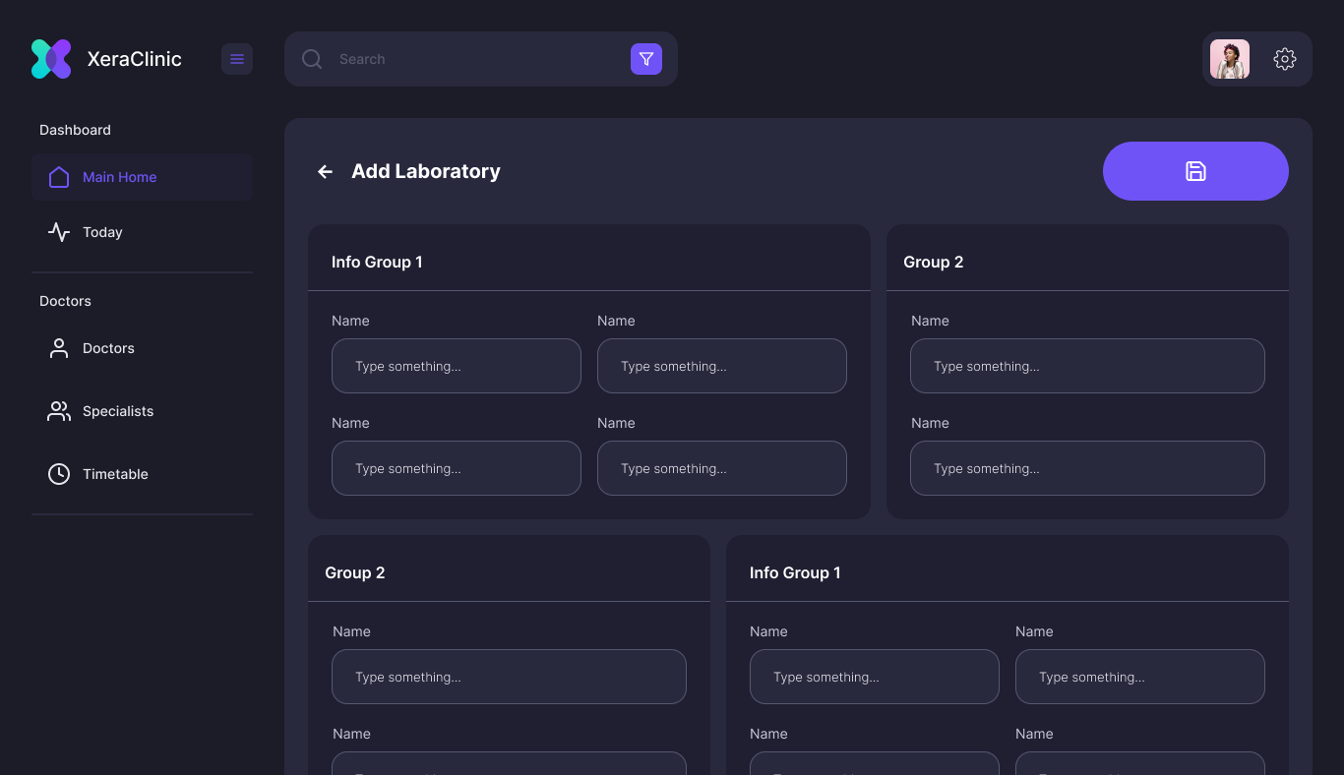Click first Name field in top Info Group 1
The image size is (1344, 775).
click(x=456, y=366)
